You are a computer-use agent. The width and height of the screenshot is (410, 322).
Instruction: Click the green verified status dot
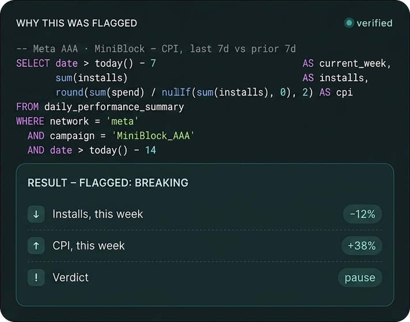coord(349,23)
